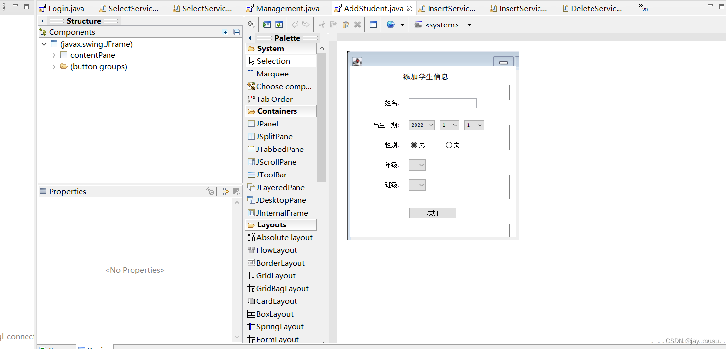The image size is (726, 349).
Task: Click the Paste clipboard icon
Action: pyautogui.click(x=346, y=25)
